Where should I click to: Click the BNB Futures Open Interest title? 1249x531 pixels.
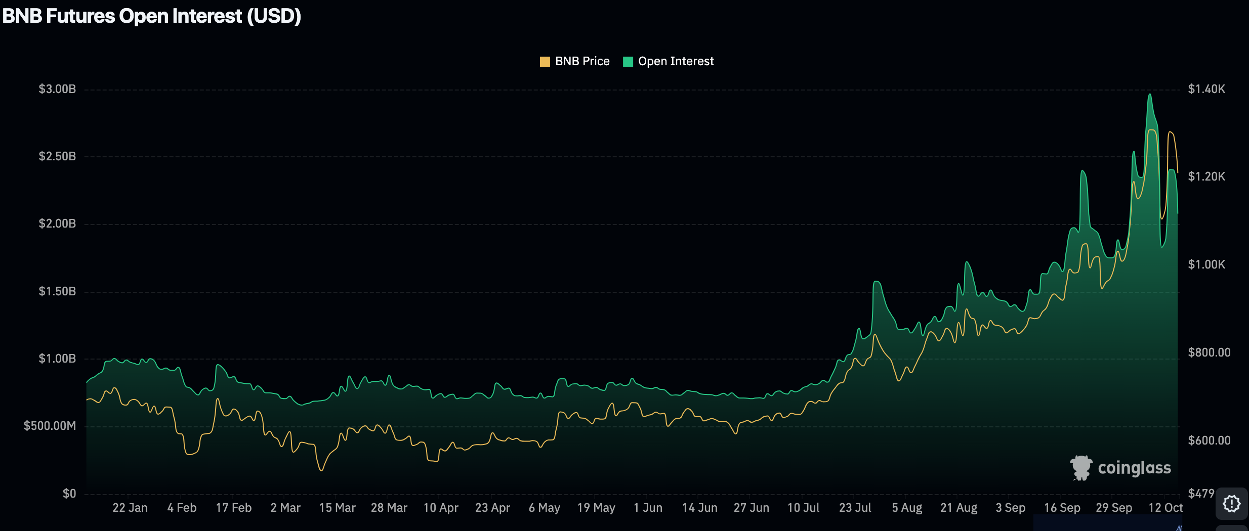(x=152, y=16)
